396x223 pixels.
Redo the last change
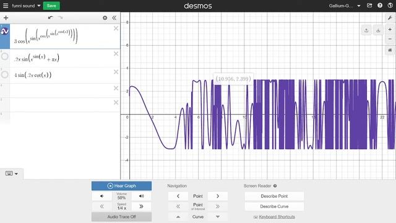(60, 17)
